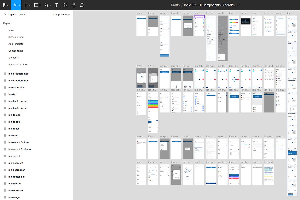Open the Fonts and Colors page
The image size is (300, 200).
[x=18, y=65]
